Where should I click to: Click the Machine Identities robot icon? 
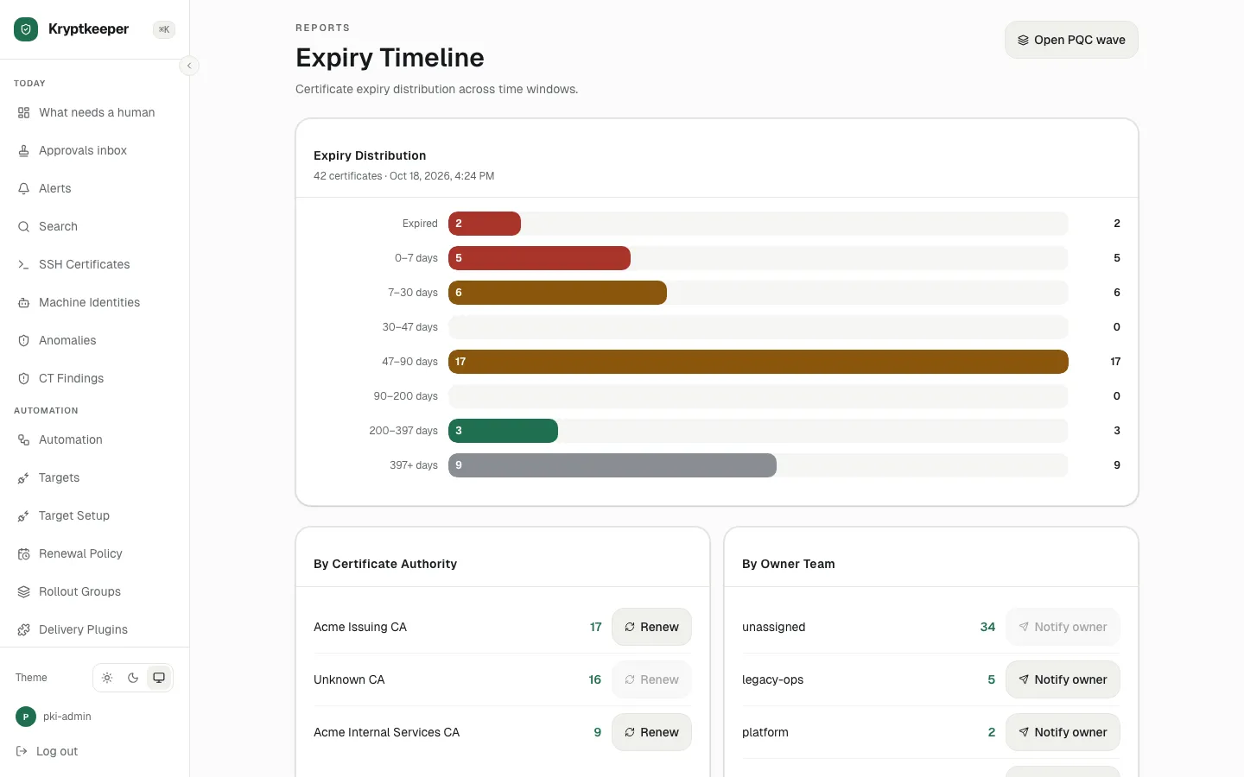[x=24, y=303]
